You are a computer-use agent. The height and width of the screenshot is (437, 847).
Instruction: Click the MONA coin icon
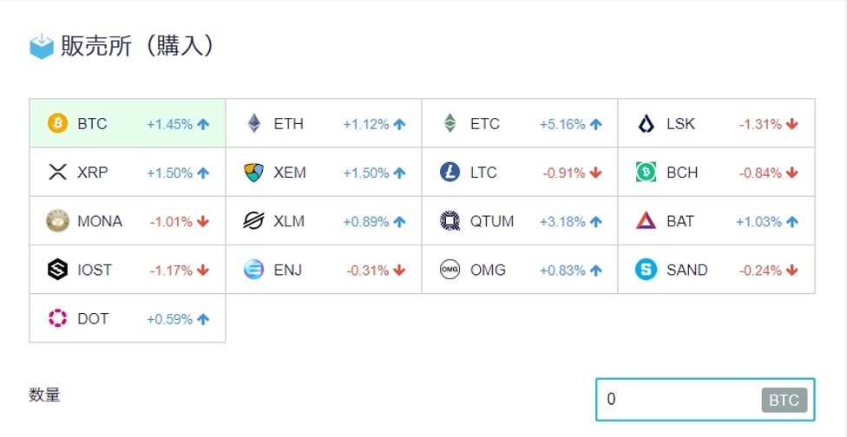(x=57, y=220)
